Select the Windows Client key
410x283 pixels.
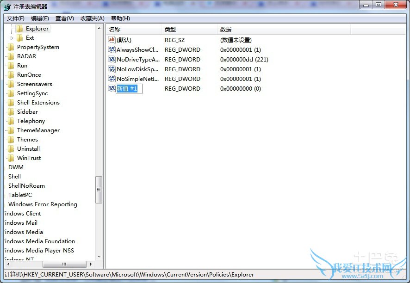pos(23,214)
